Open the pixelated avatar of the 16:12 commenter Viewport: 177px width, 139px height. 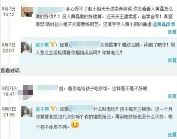coord(27,11)
